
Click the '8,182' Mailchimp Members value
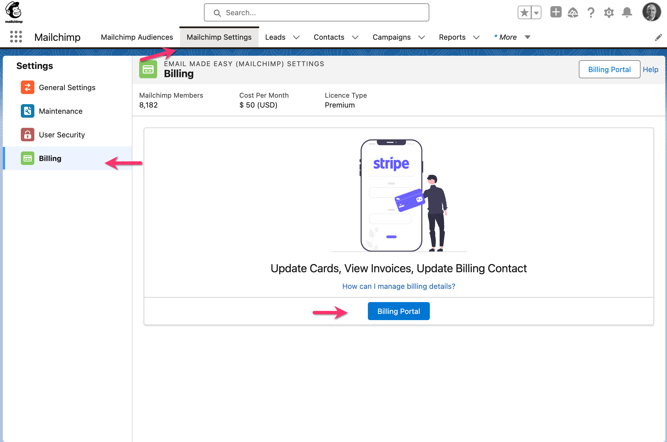[148, 105]
